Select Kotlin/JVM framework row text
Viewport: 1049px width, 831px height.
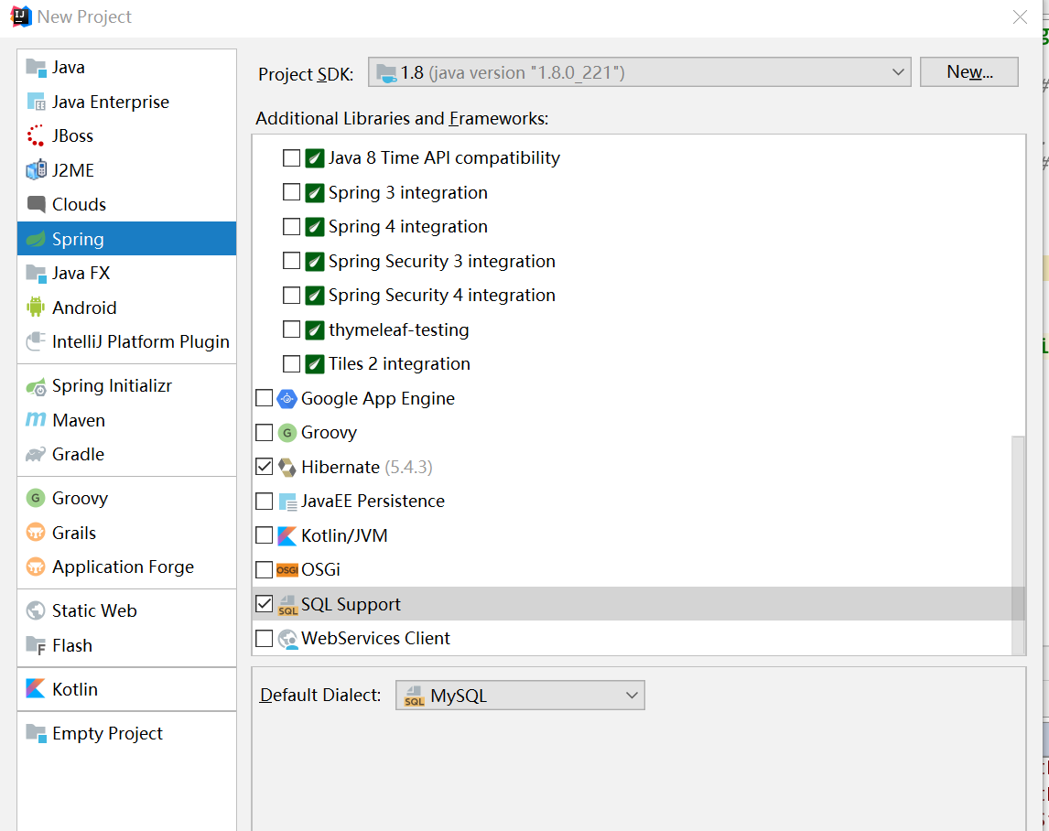tap(344, 536)
